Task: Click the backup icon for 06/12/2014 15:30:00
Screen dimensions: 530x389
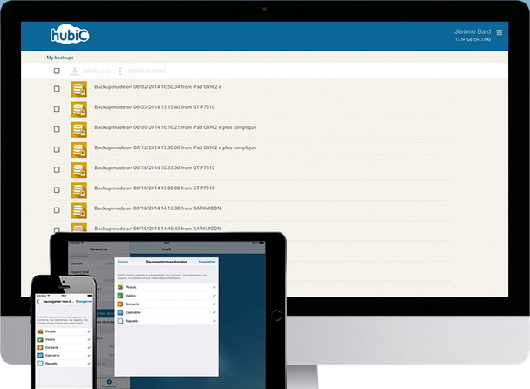Action: pos(78,149)
